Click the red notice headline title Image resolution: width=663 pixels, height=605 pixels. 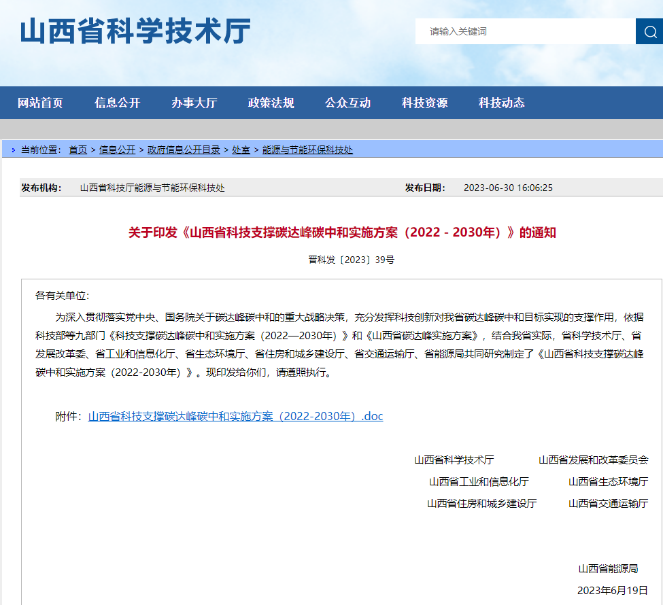coord(342,232)
